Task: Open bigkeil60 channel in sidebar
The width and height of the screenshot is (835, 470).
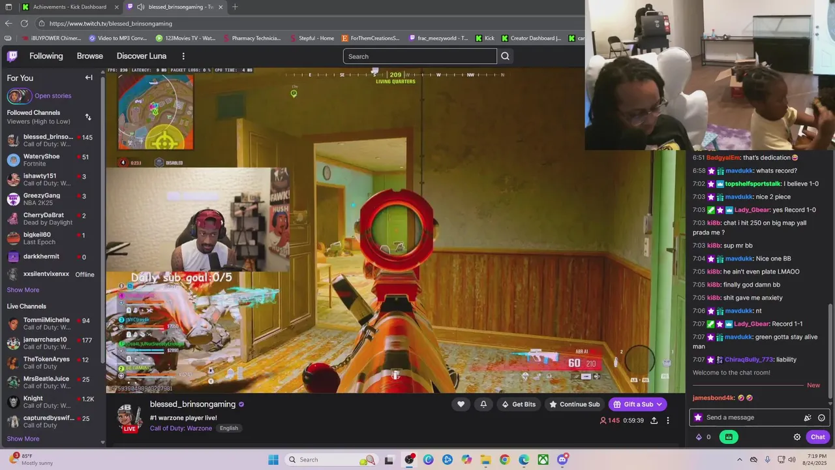Action: point(52,238)
